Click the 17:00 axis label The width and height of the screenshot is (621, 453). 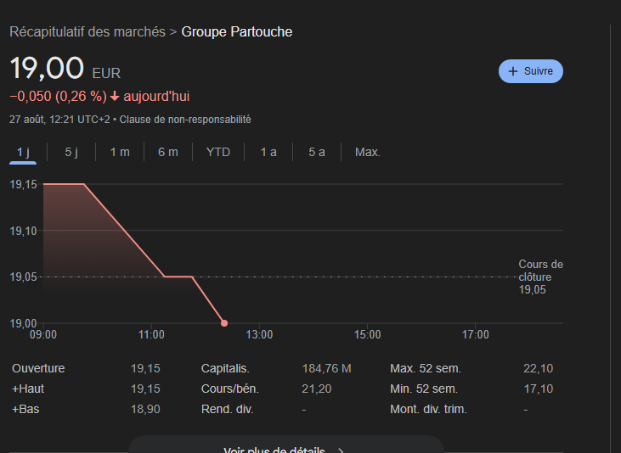pos(475,335)
